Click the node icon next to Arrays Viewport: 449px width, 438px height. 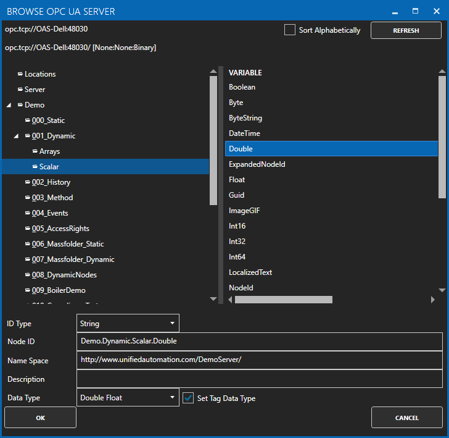coord(35,151)
